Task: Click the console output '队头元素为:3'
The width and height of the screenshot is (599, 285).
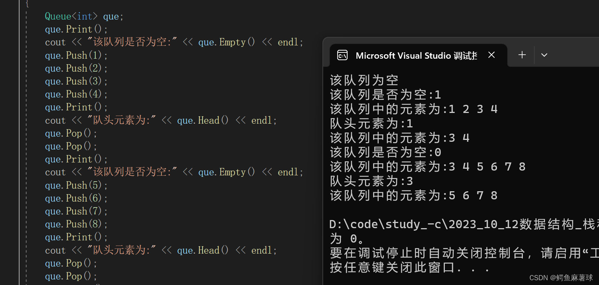Action: point(372,181)
